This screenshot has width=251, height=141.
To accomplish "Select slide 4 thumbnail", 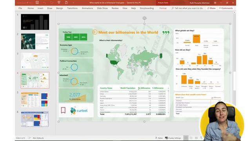I will pyautogui.click(x=35, y=80).
